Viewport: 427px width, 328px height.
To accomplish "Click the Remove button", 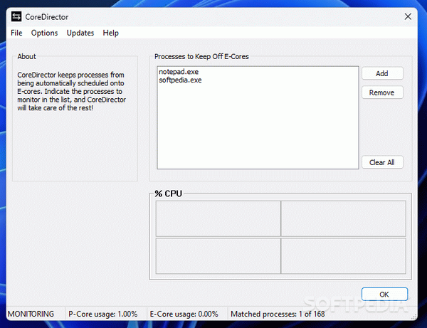I will tap(382, 92).
